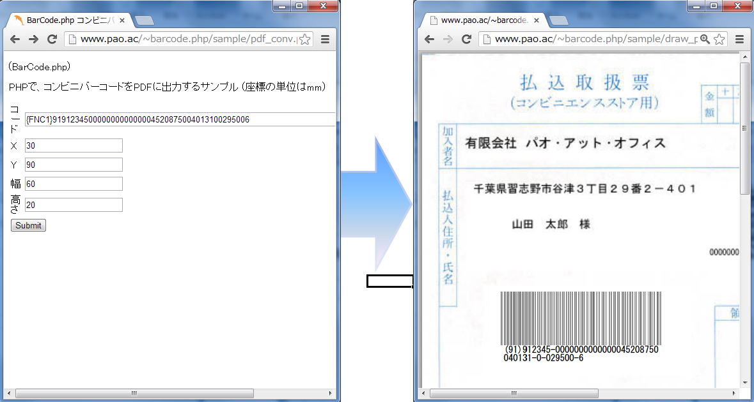Click the PHPで、コンビニバーコード description text
754x402 pixels.
168,87
